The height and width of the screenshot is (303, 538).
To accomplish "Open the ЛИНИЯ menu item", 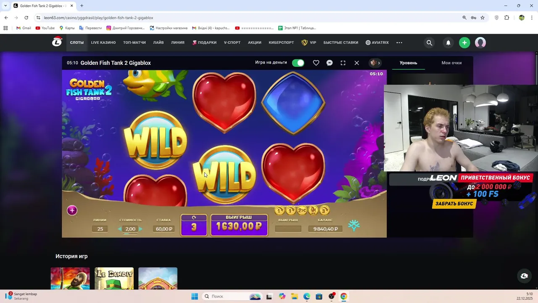I will [178, 43].
